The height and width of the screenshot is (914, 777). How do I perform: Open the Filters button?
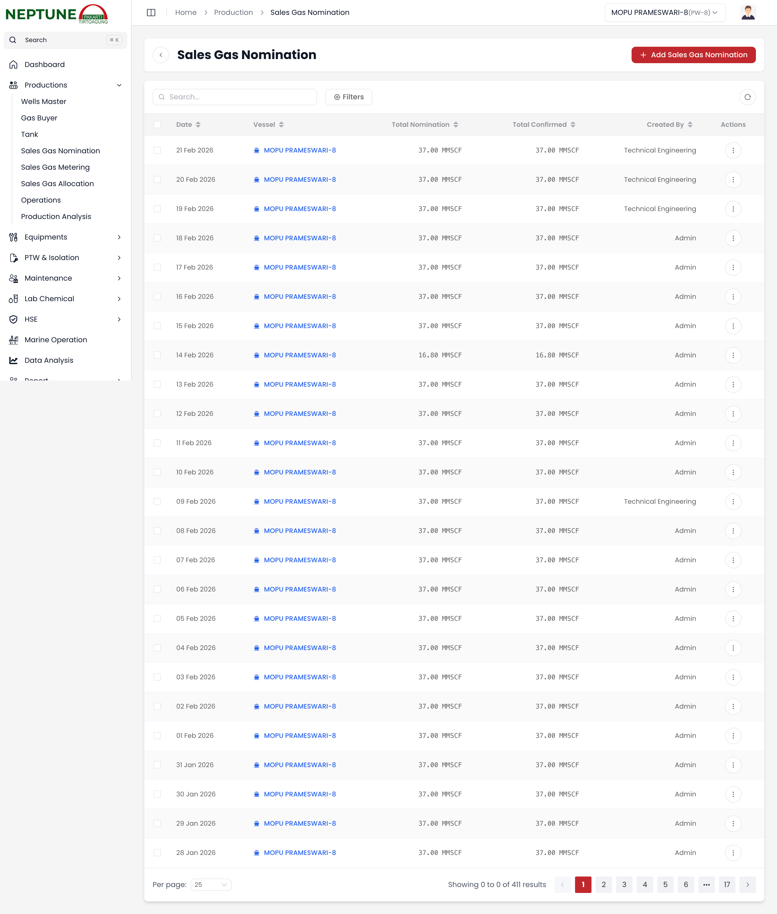click(348, 97)
